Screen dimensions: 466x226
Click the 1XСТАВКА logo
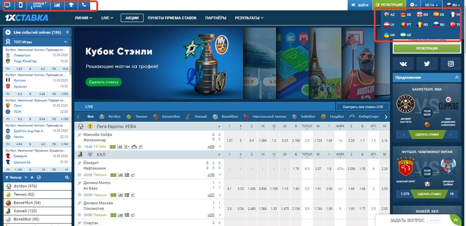26,18
